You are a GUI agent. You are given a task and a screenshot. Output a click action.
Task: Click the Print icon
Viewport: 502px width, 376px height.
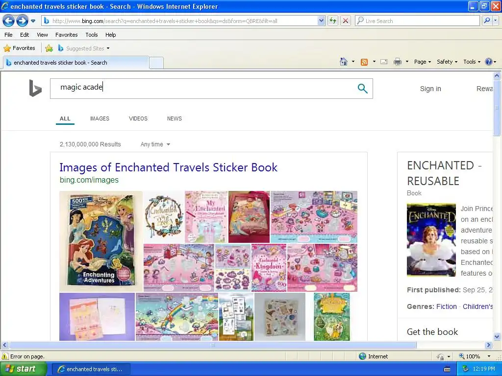point(397,62)
